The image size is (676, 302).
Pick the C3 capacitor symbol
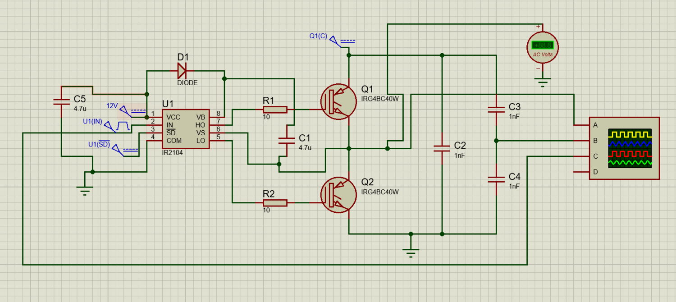tap(496, 110)
